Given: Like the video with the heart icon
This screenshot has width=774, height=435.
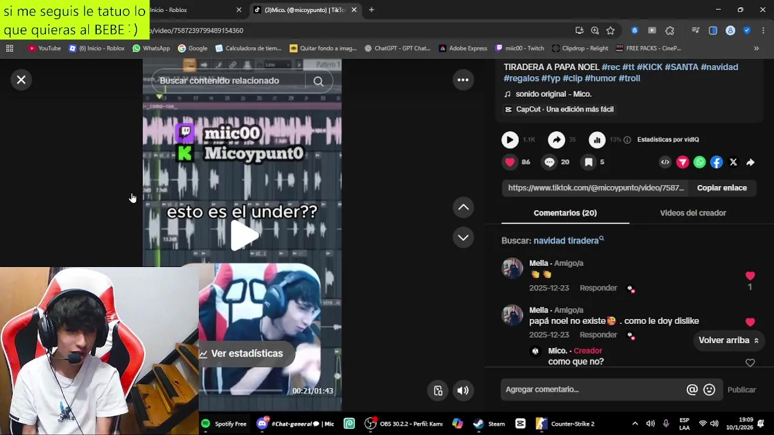Looking at the screenshot, I should point(510,162).
